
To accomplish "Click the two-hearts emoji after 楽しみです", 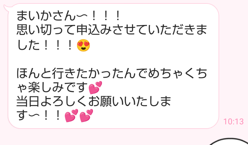I will coord(95,87).
